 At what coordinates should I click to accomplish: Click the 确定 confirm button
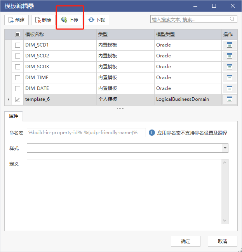(x=186, y=241)
